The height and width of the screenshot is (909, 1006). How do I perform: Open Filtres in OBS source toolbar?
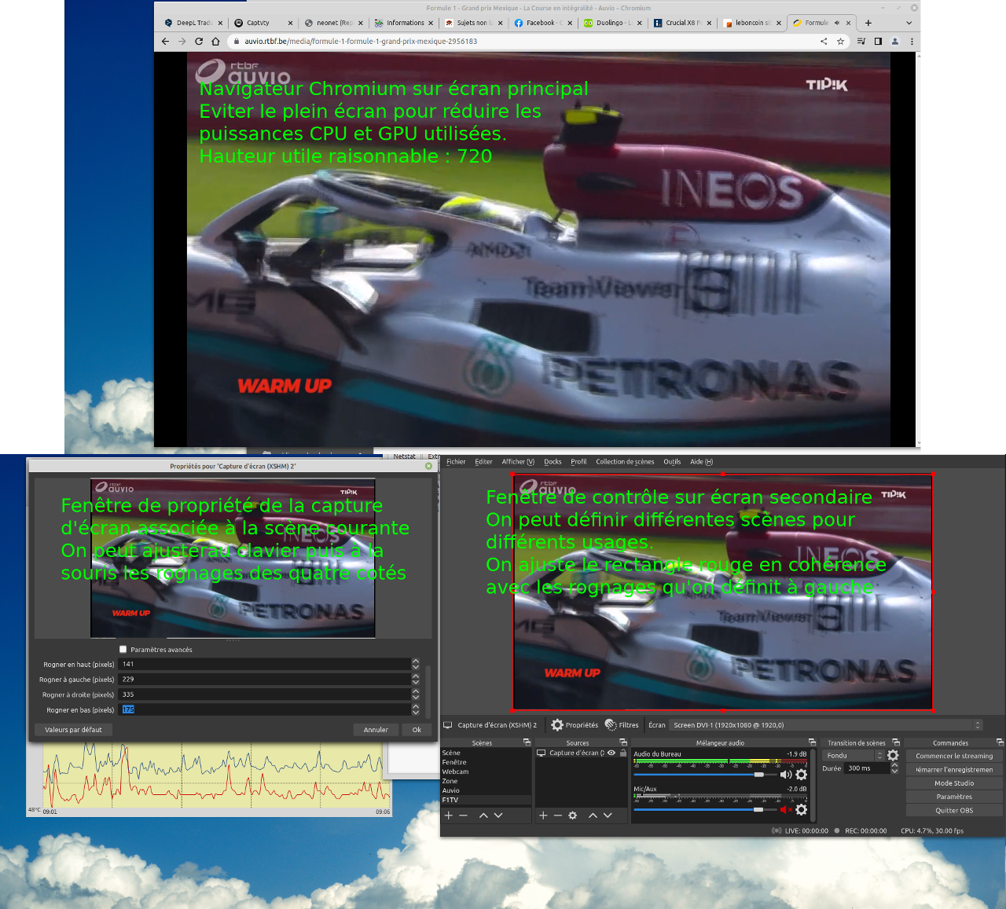[x=622, y=725]
